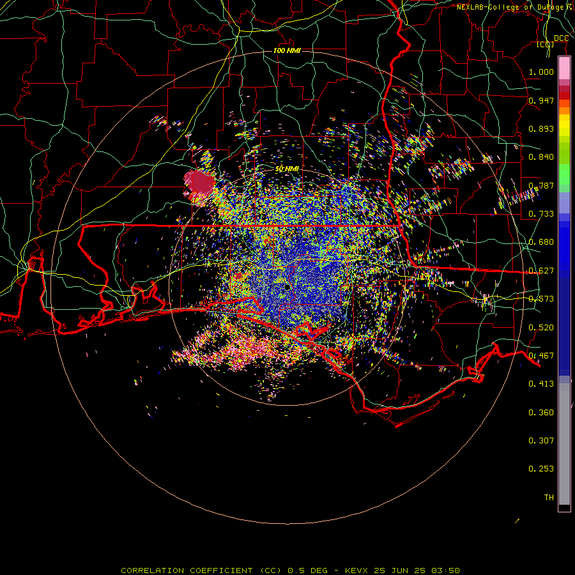Click the 50 NMI range ring label
Screen dimensions: 575x575
coord(287,169)
